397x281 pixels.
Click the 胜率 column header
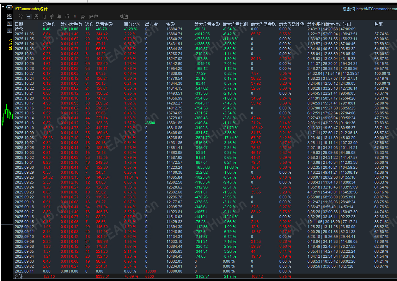[x=379, y=24]
